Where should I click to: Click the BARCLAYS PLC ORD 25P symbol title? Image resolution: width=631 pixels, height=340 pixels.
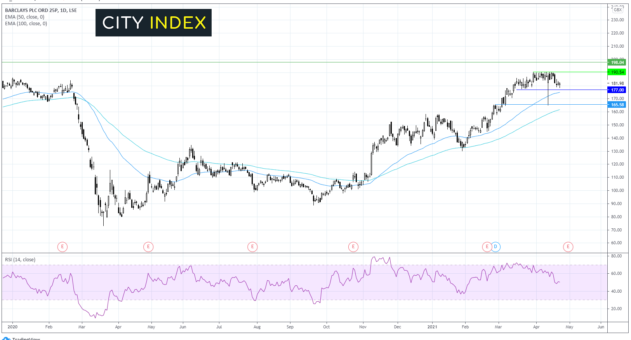coord(41,10)
